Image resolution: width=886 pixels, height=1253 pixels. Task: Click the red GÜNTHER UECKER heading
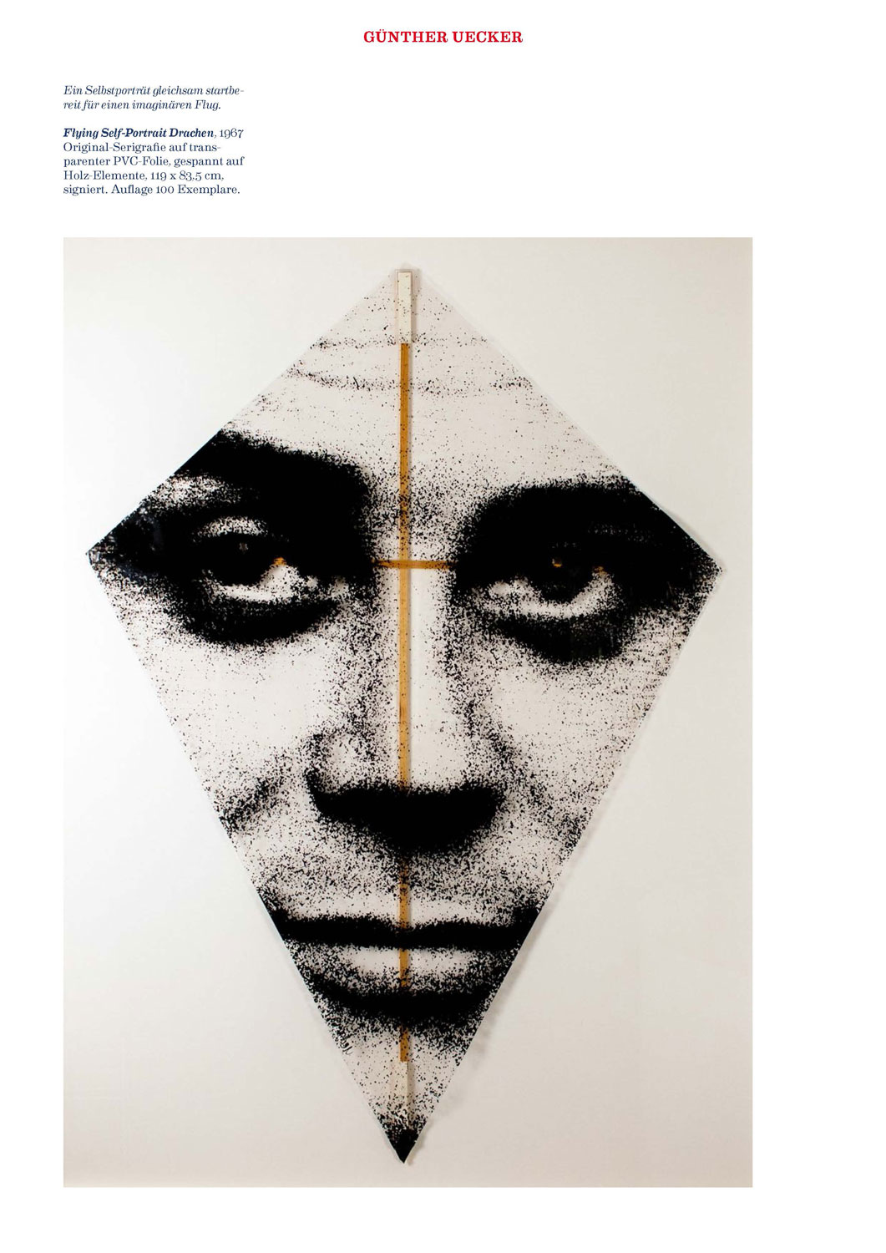pyautogui.click(x=443, y=37)
